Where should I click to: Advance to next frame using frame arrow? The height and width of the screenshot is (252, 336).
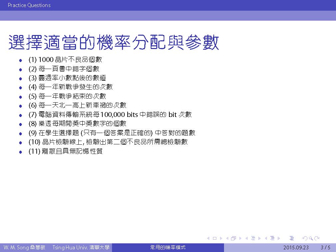click(240, 238)
